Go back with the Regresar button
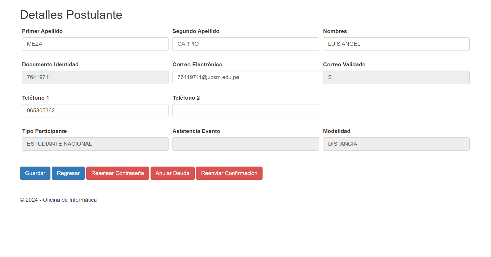 [68, 173]
